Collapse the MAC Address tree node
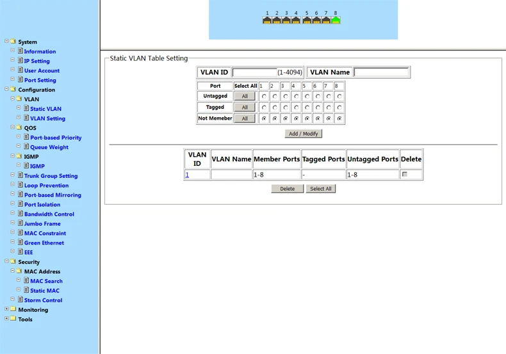 [13, 271]
